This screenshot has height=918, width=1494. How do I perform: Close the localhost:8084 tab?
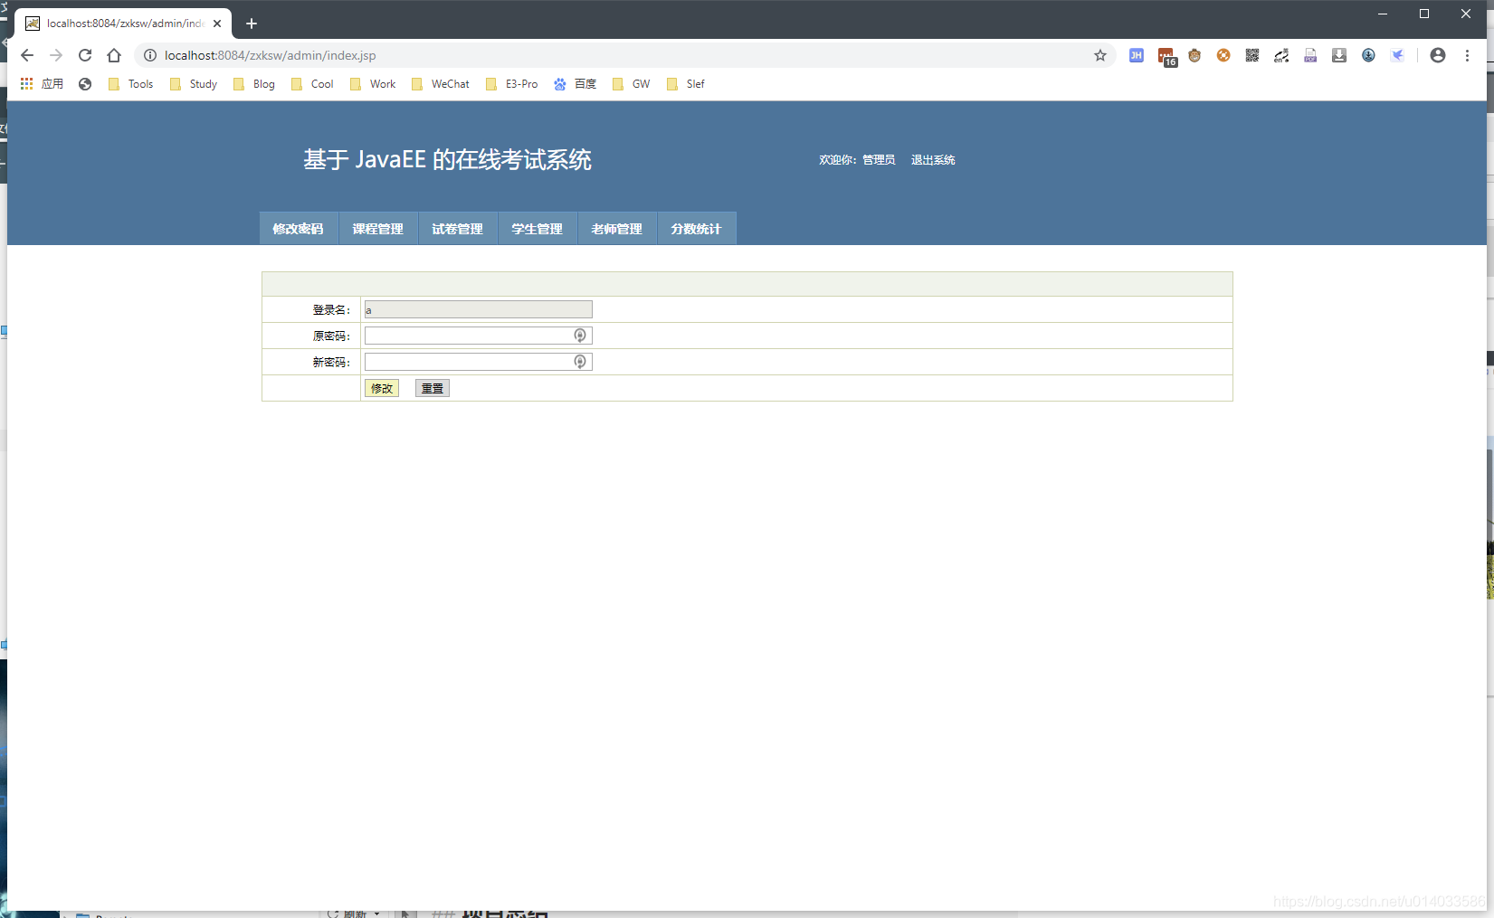(x=217, y=24)
